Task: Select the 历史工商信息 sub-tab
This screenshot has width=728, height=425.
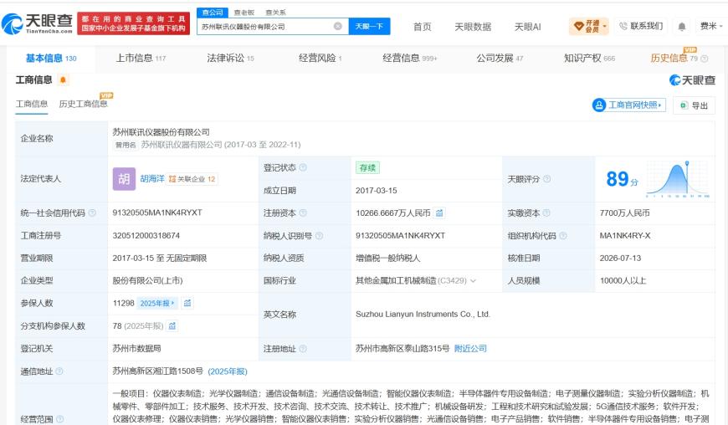Action: [83, 104]
